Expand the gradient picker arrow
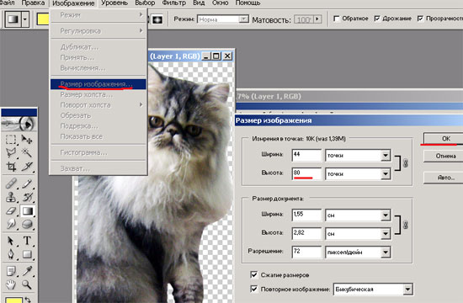This screenshot has height=303, width=463. (25, 19)
